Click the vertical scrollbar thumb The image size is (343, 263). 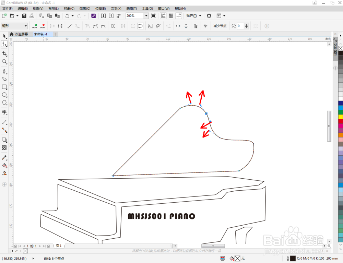(x=329, y=126)
